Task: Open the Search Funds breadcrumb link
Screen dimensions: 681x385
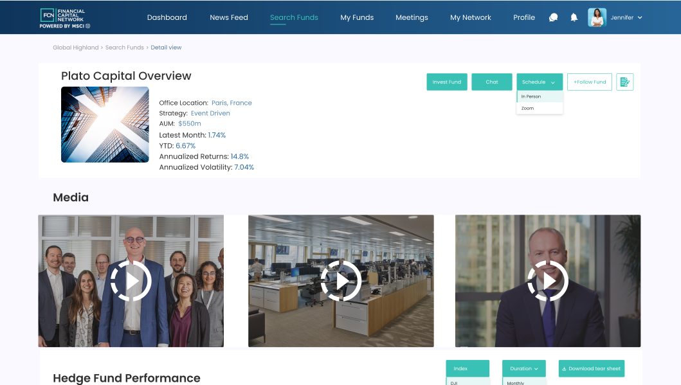Action: [124, 48]
